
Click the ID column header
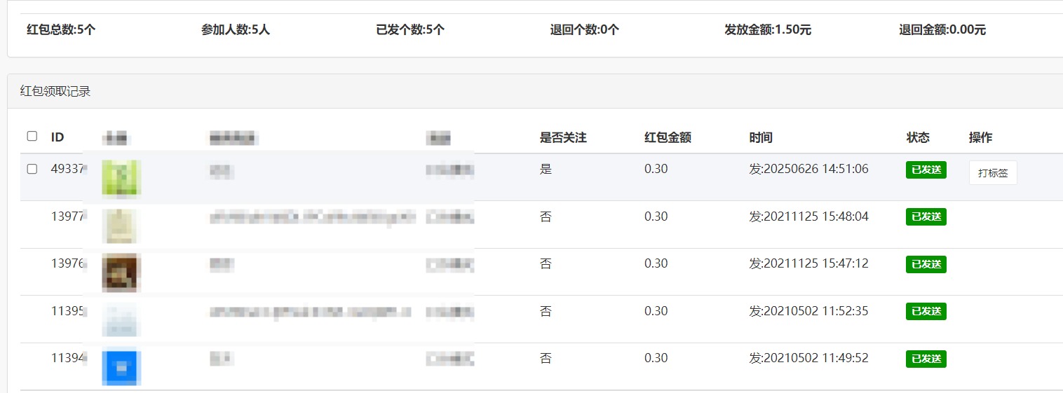point(57,137)
